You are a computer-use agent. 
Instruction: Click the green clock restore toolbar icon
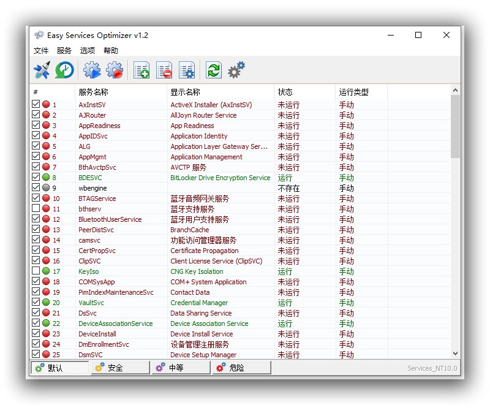(x=64, y=70)
